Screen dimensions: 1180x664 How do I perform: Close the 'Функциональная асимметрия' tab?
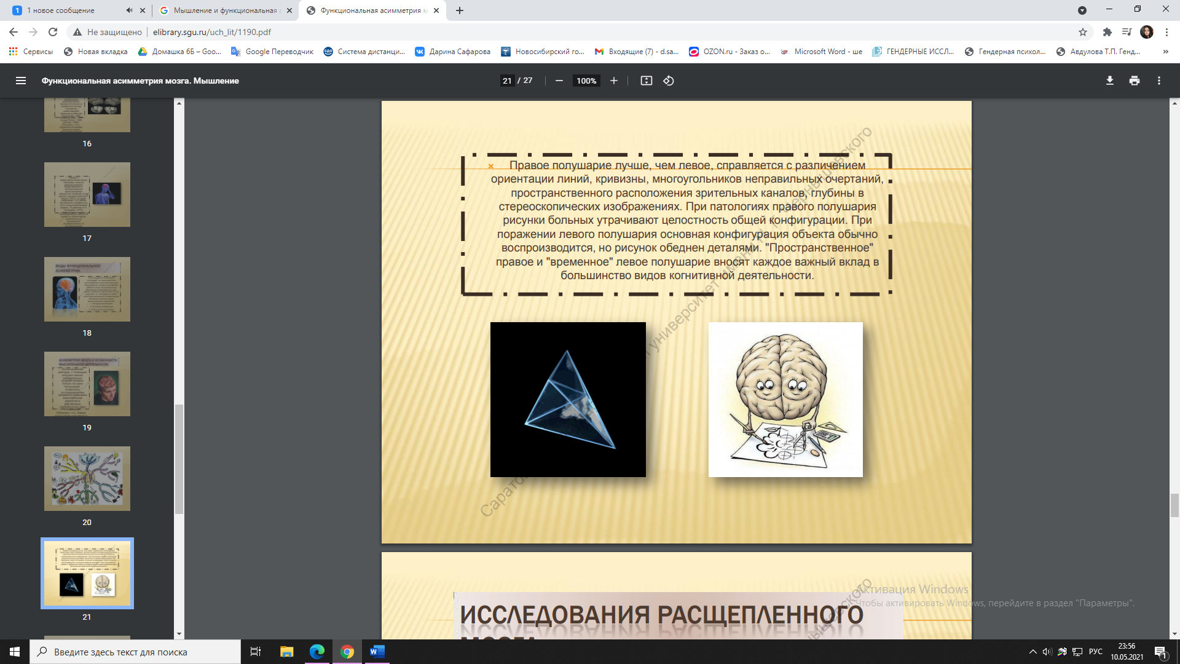pyautogui.click(x=436, y=10)
